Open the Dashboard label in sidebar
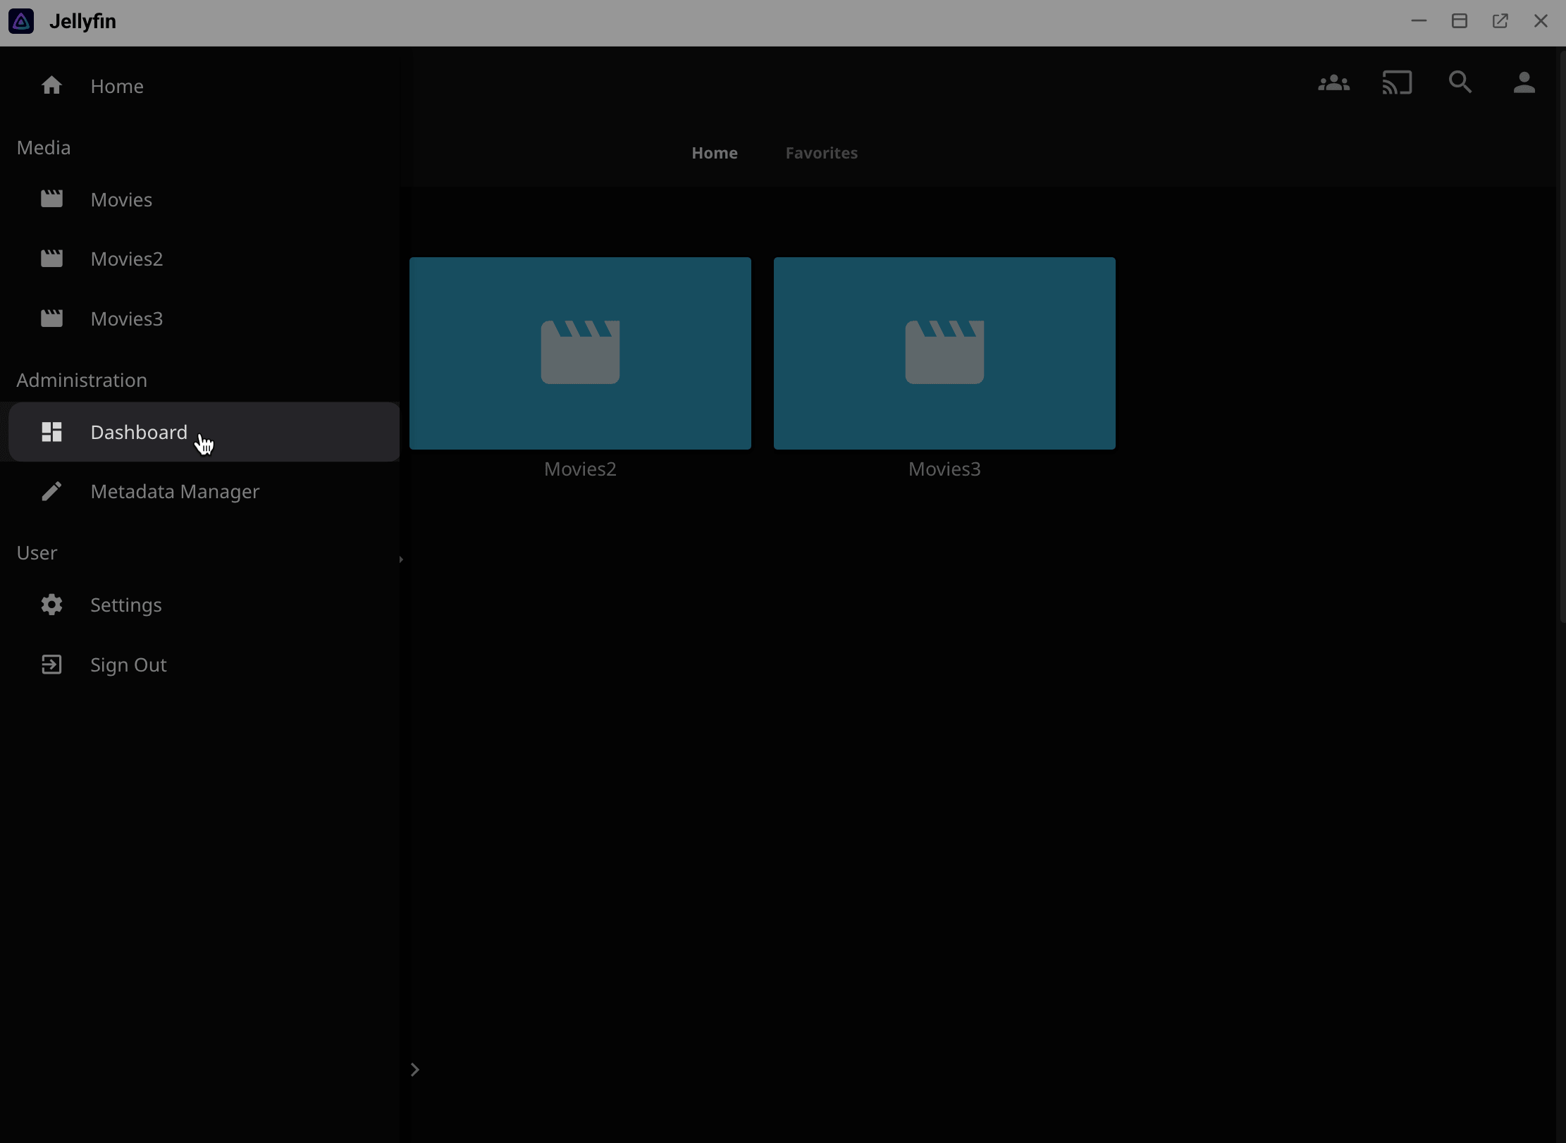The height and width of the screenshot is (1143, 1566). point(139,432)
